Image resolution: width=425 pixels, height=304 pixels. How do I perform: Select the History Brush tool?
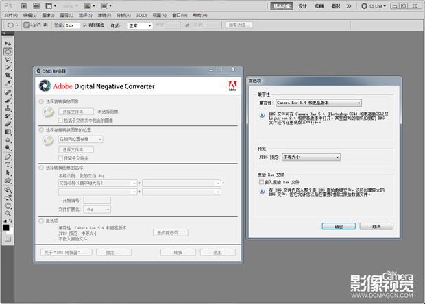(8, 116)
